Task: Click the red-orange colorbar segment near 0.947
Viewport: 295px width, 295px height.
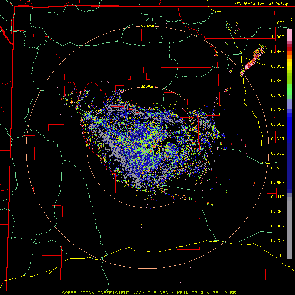Action: [x=289, y=53]
